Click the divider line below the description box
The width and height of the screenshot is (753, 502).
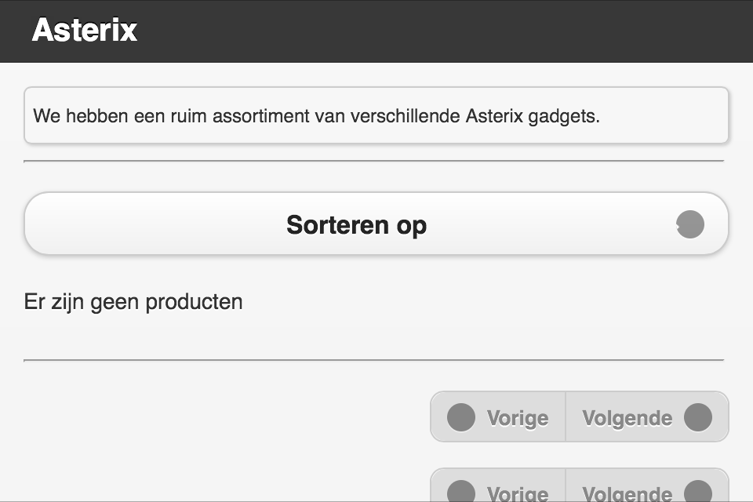tap(373, 161)
